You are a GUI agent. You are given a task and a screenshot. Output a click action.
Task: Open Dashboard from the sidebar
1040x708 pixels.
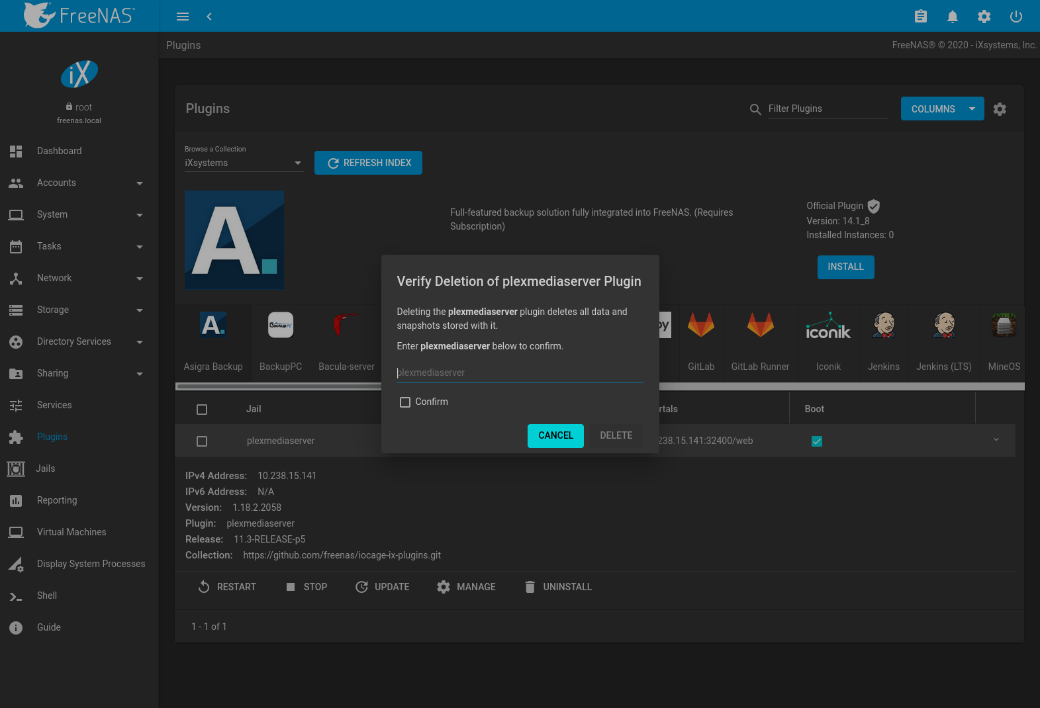60,151
